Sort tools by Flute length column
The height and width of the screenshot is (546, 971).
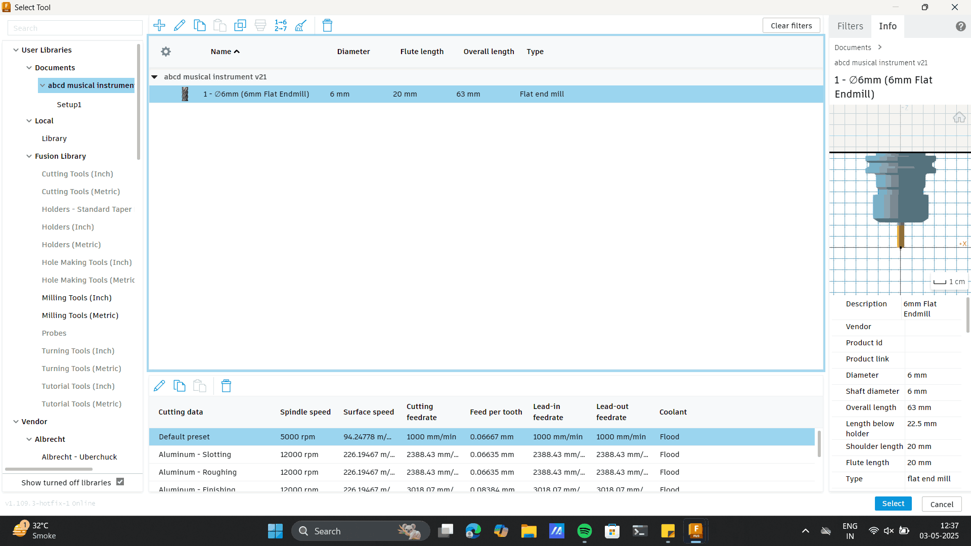(422, 52)
